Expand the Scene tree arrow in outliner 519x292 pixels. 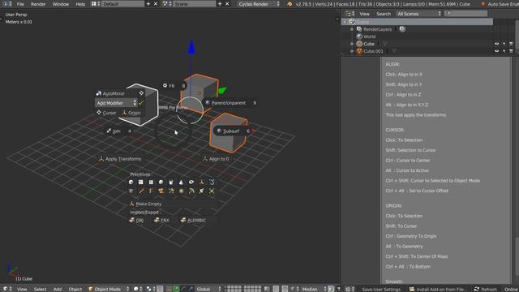click(x=345, y=22)
